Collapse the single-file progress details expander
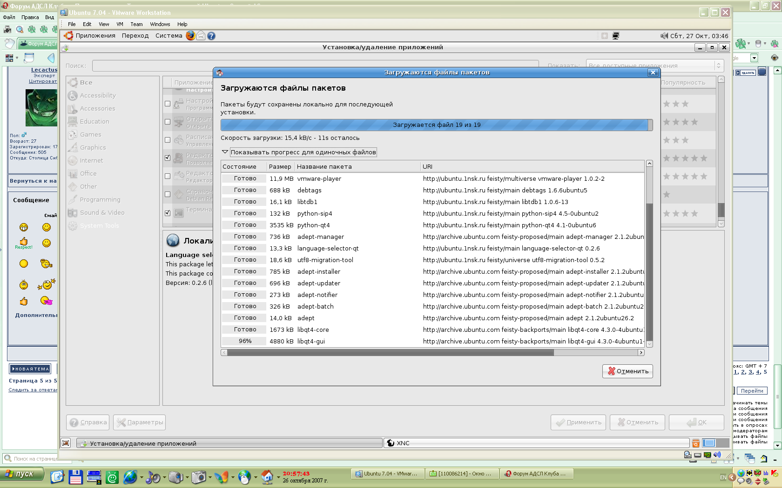 click(x=225, y=152)
